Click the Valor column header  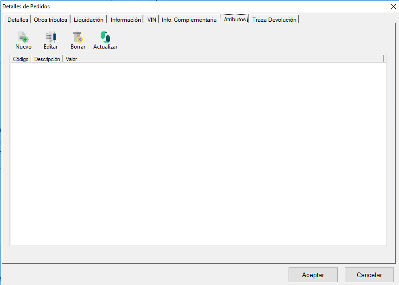point(71,59)
